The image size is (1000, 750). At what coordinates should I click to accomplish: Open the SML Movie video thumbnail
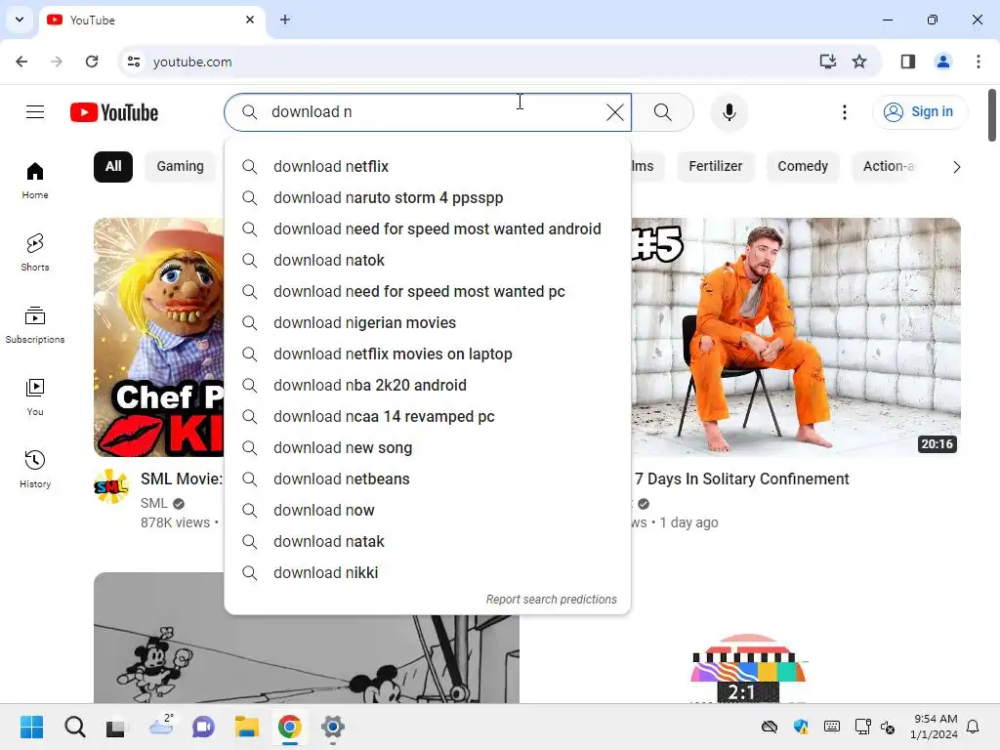(x=159, y=337)
